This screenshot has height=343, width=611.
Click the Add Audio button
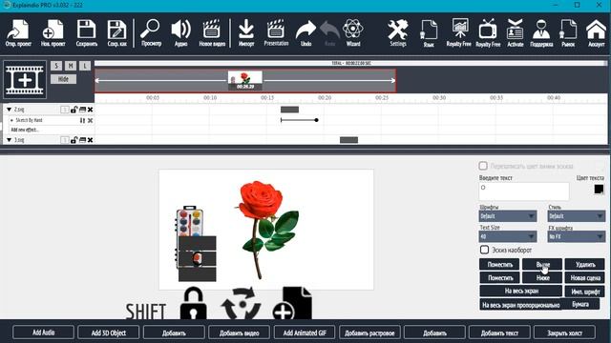coord(43,333)
